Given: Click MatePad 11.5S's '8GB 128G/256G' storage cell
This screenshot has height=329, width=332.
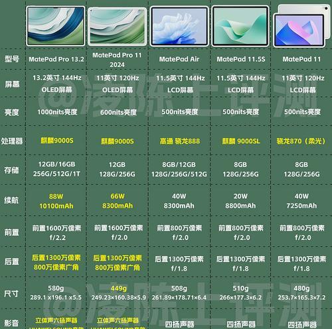Looking at the screenshot, I should pyautogui.click(x=240, y=169).
